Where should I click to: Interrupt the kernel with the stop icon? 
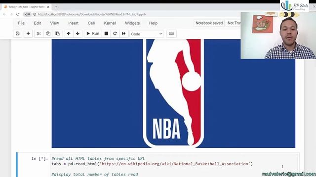click(106, 33)
